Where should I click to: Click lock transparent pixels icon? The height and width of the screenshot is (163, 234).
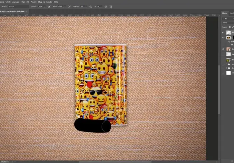pyautogui.click(x=230, y=27)
